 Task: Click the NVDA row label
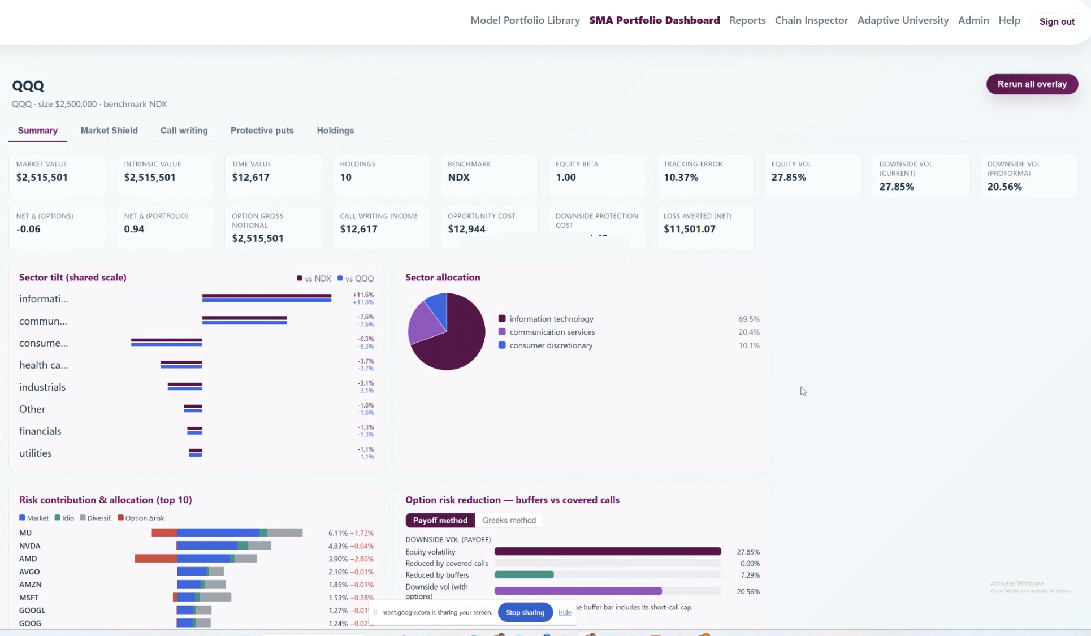coord(30,546)
